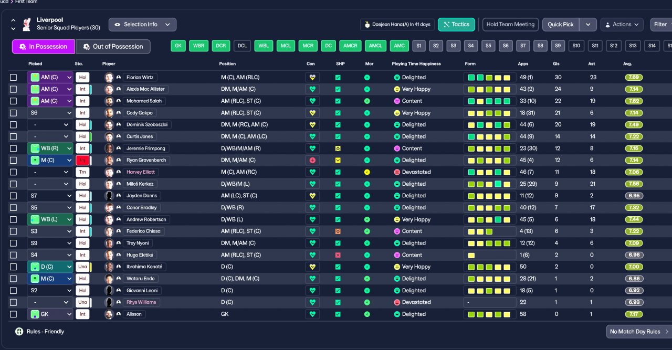Select the S10 substitute slot
The height and width of the screenshot is (350, 672).
pyautogui.click(x=576, y=46)
